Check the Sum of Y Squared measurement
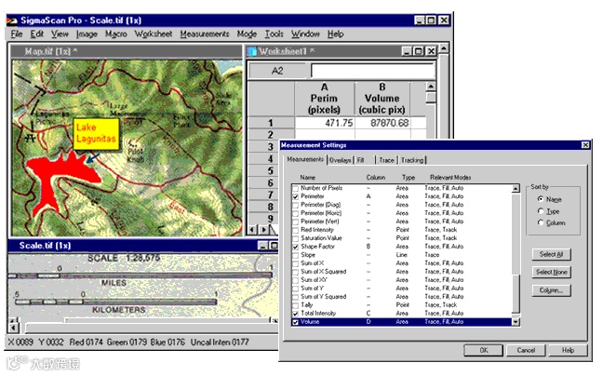 [x=295, y=297]
